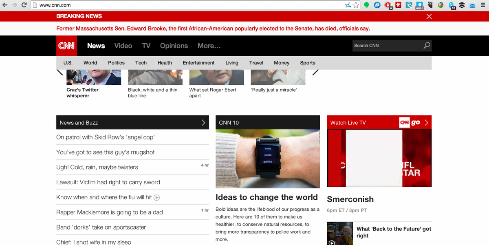Screen dimensions: 489x245
Task: Open the Chrome hamburger menu
Action: pos(483,5)
